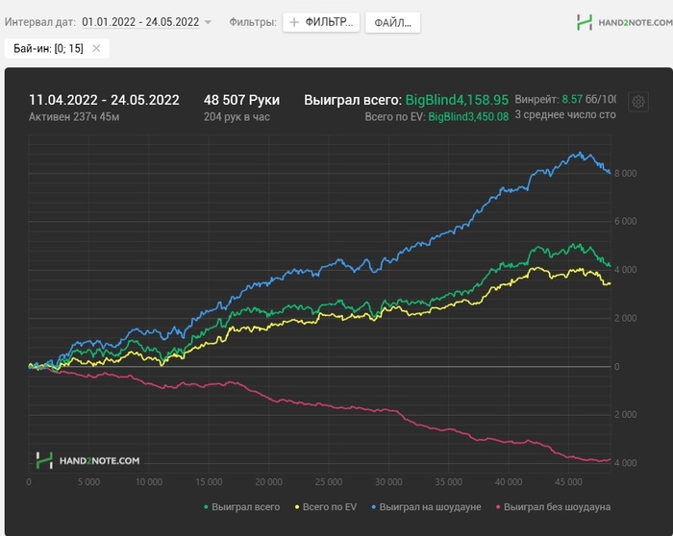Click the 45 000 x-axis label
This screenshot has height=536, width=673.
568,482
